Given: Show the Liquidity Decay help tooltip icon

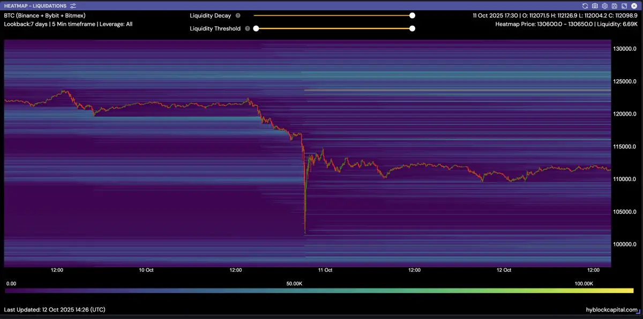Looking at the screenshot, I should coord(238,16).
